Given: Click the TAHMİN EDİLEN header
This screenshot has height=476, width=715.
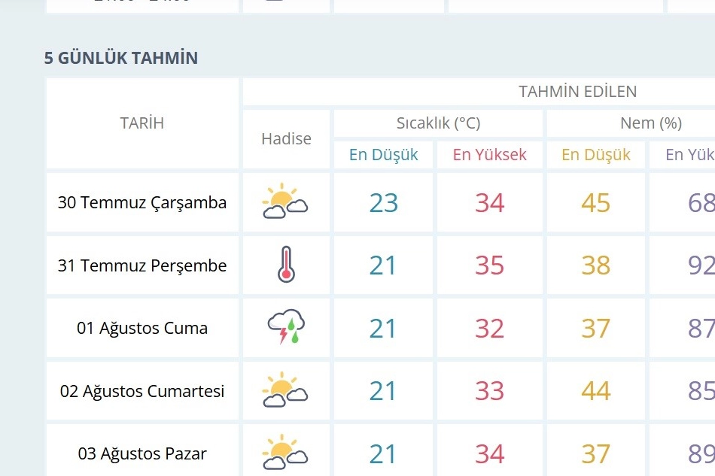Looking at the screenshot, I should [x=577, y=92].
